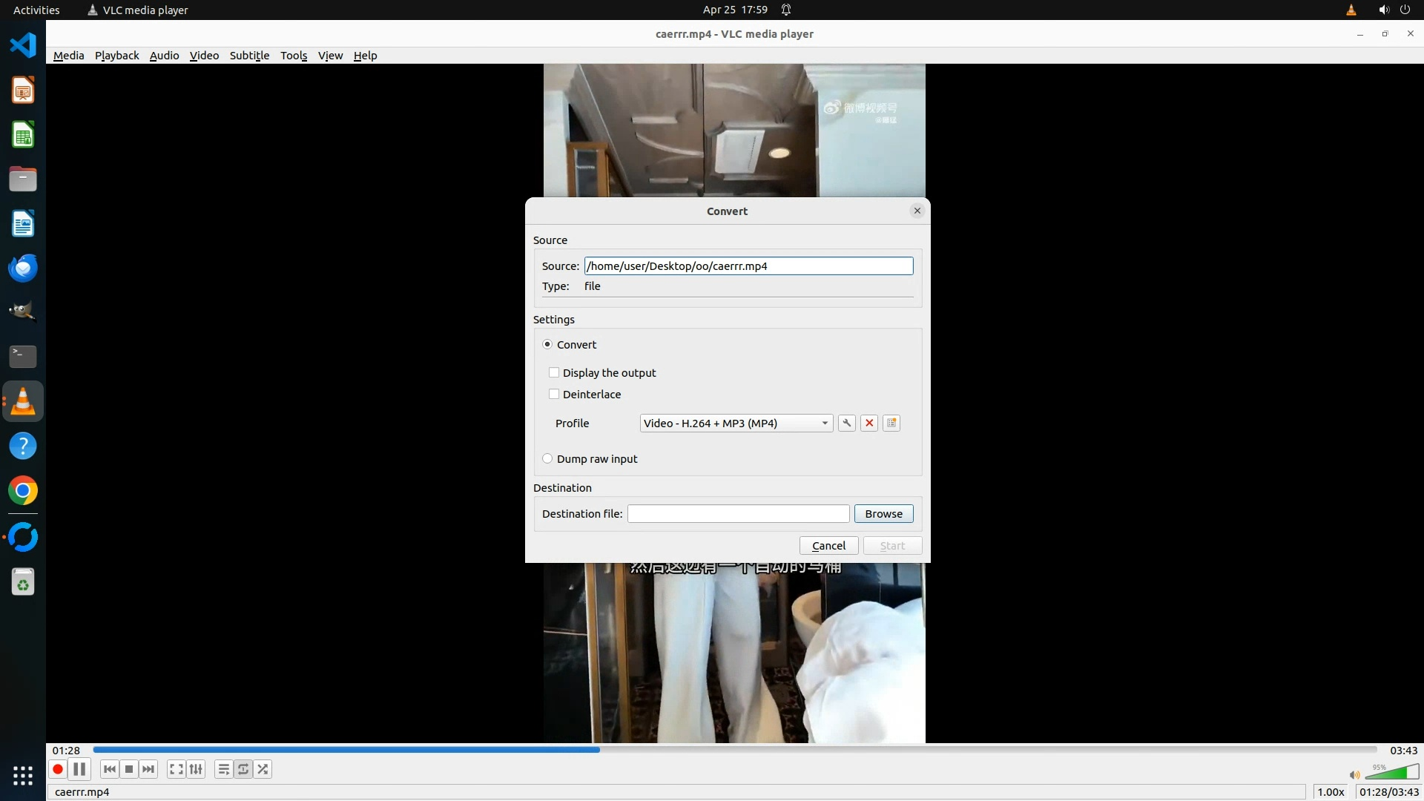Enable the Display the output checkbox
The width and height of the screenshot is (1424, 801).
coord(554,372)
